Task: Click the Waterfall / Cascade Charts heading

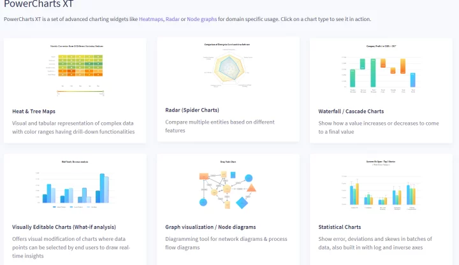Action: (x=351, y=111)
